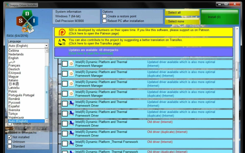Check the Unknown filter option
The height and width of the screenshot is (153, 245).
10,142
